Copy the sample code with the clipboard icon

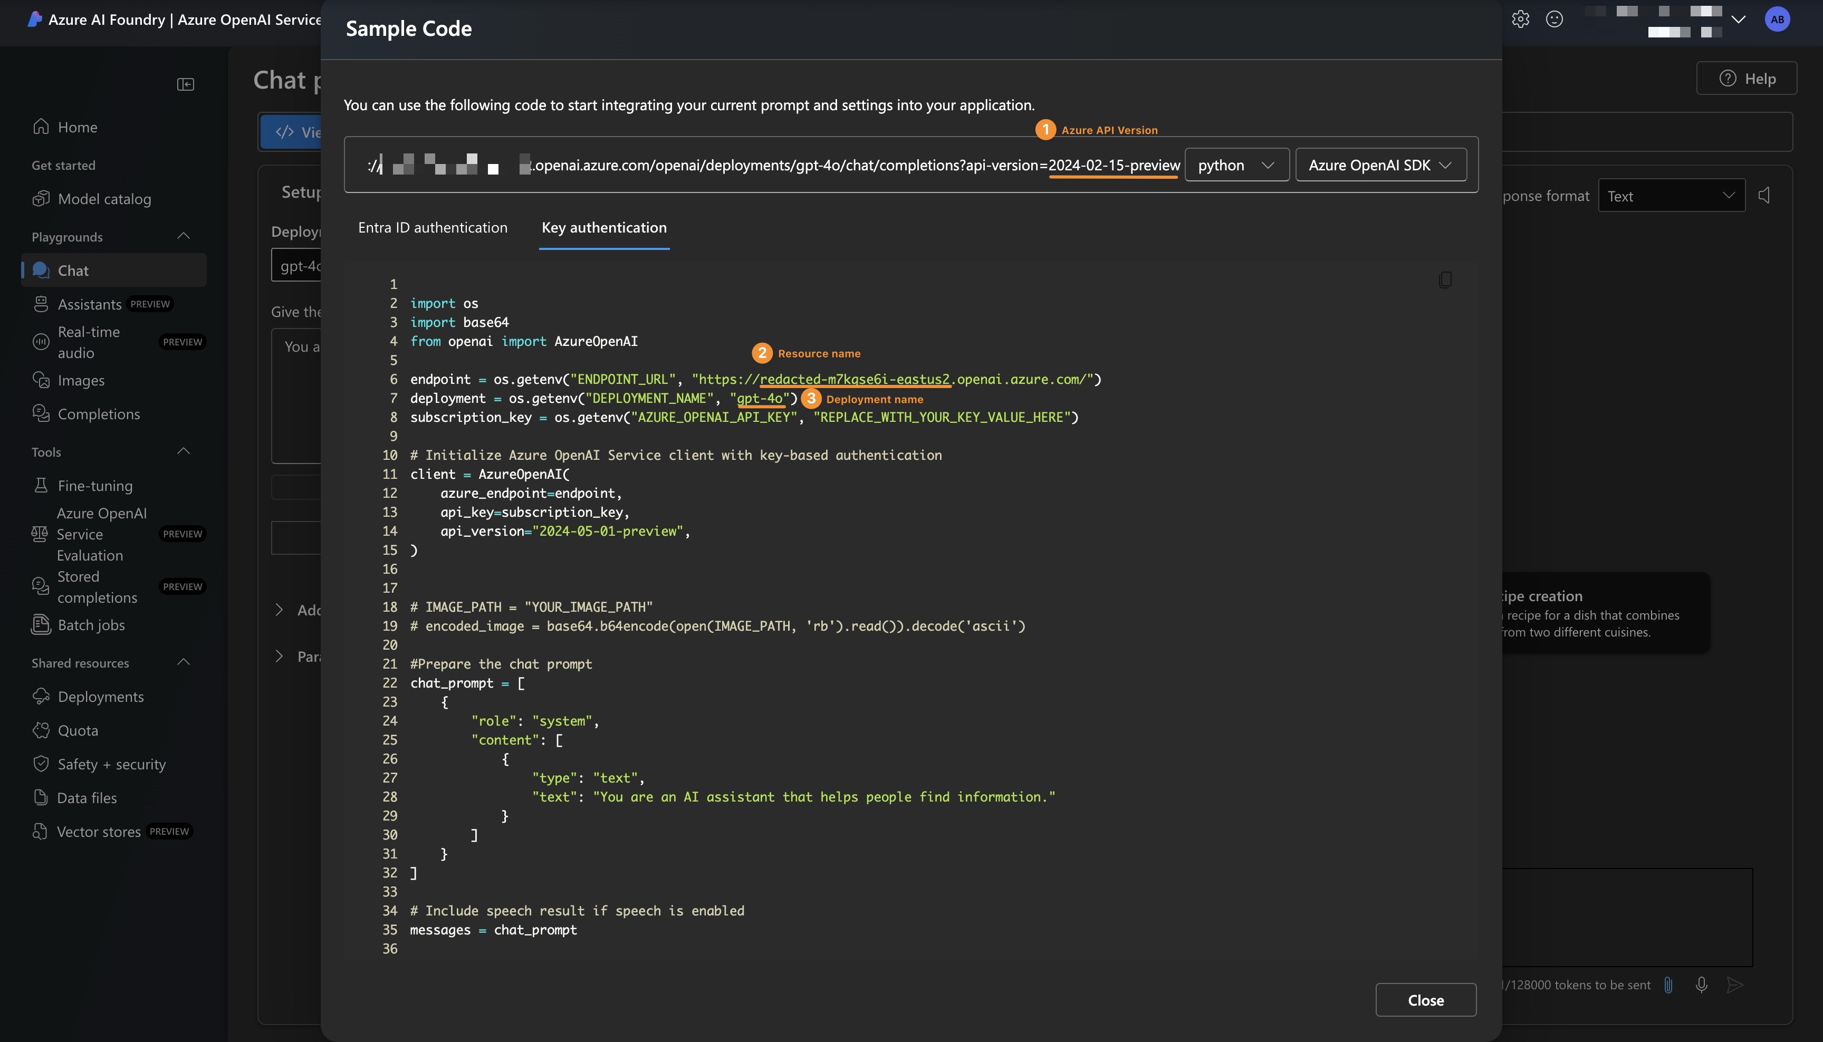[x=1444, y=280]
